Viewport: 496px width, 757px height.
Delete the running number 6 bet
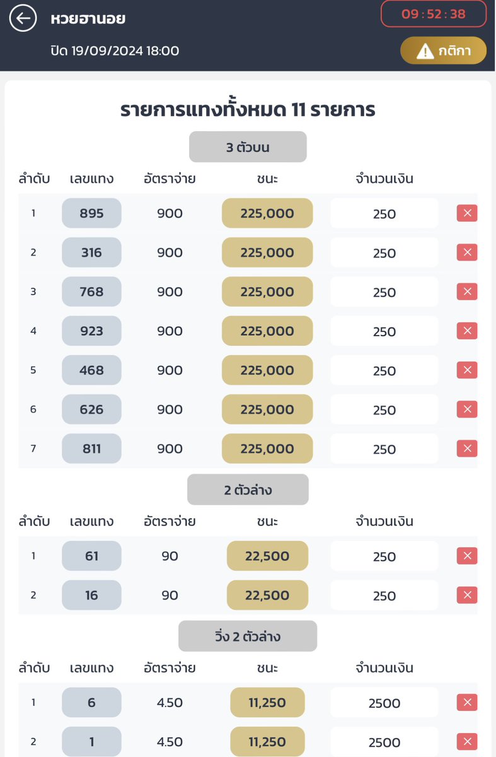(x=467, y=702)
